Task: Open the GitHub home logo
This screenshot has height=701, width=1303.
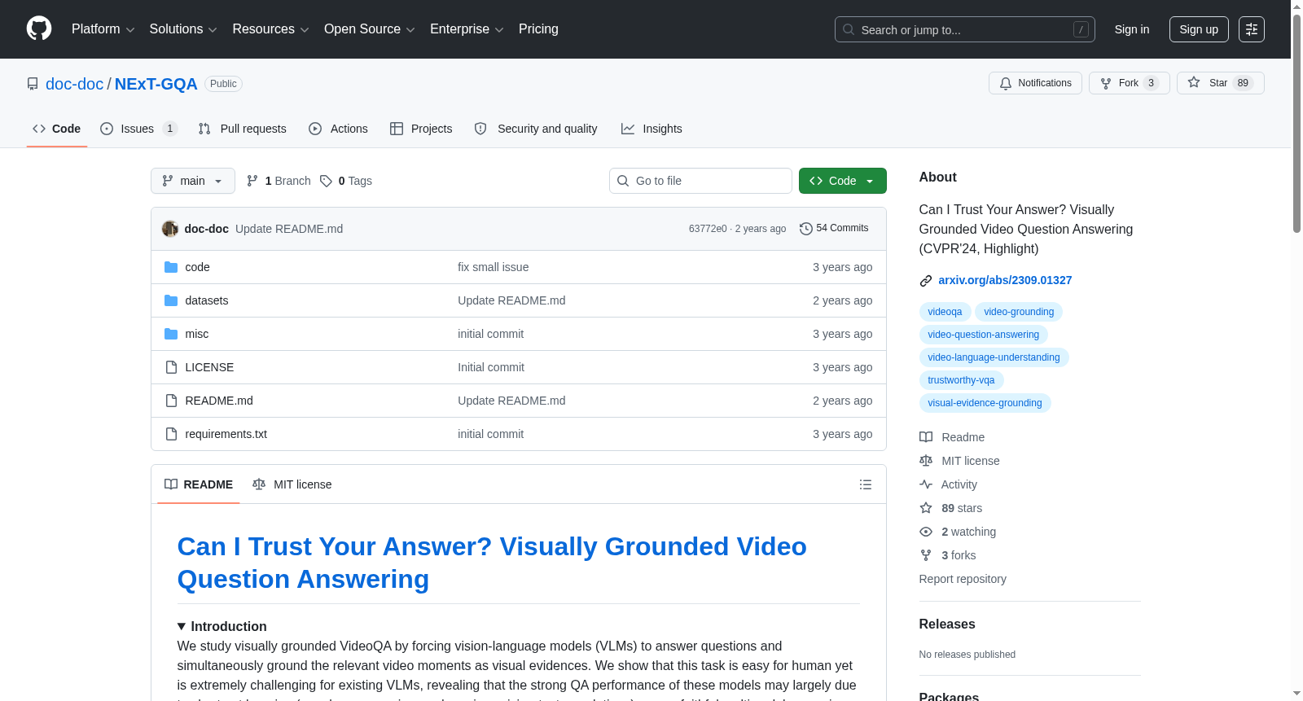Action: click(39, 29)
